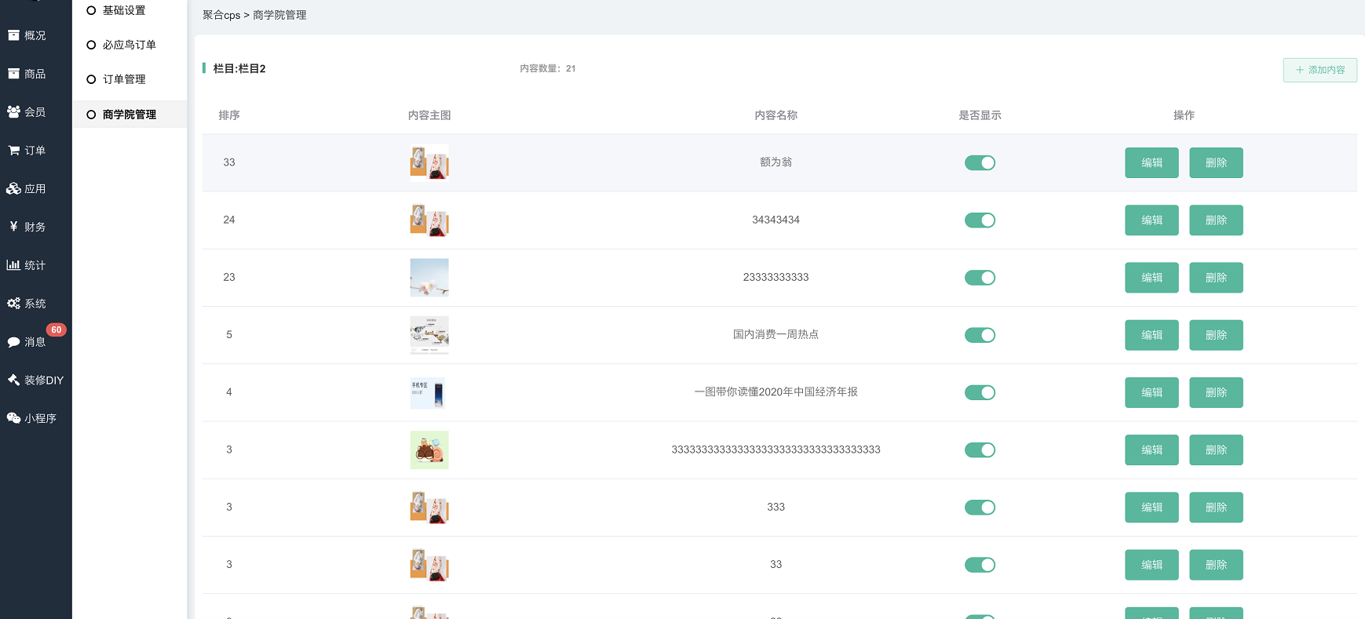Click the 统计 bar chart icon
The width and height of the screenshot is (1365, 619).
tap(13, 265)
